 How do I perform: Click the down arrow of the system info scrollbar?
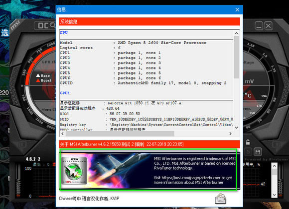(237, 128)
